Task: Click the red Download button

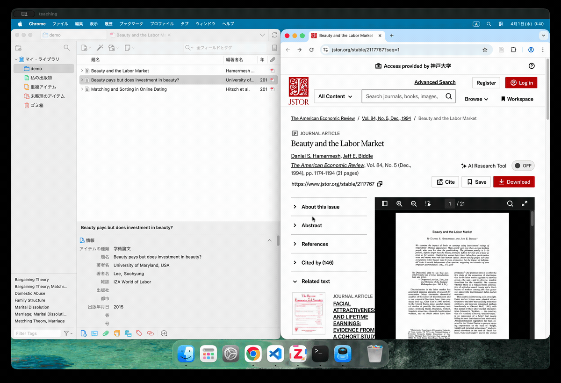Action: (x=514, y=182)
